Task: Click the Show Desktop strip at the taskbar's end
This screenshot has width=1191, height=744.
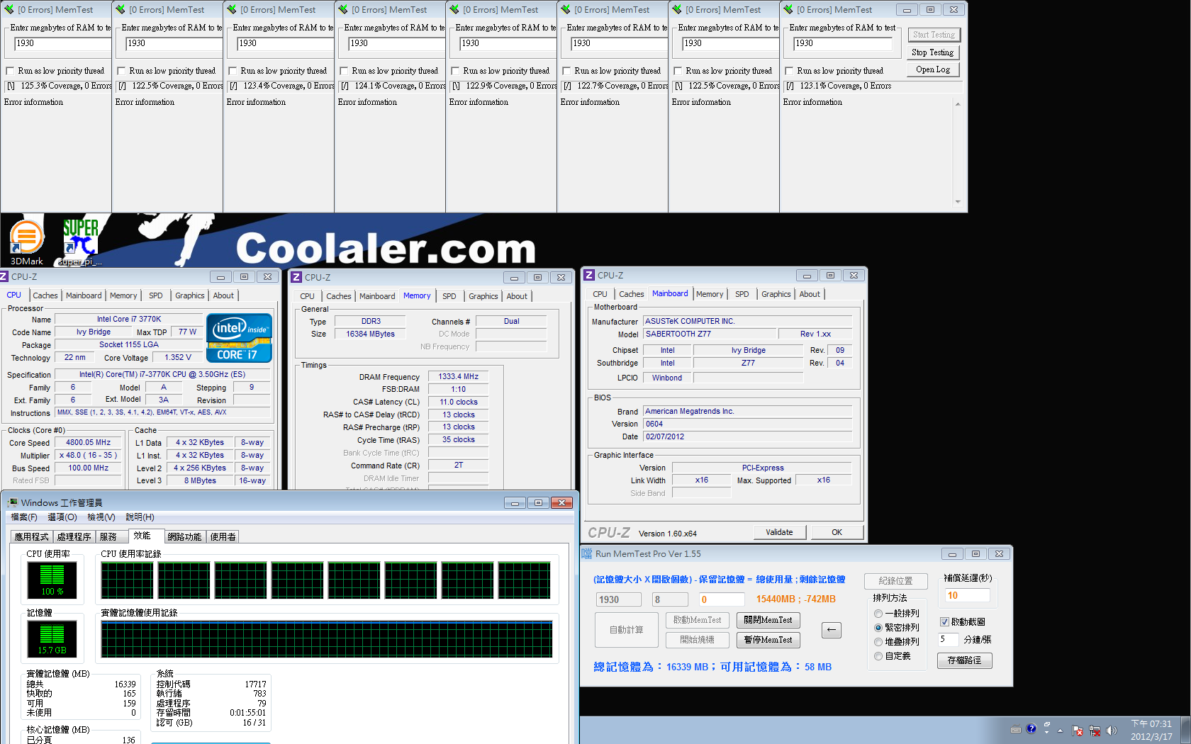Action: point(1185,730)
